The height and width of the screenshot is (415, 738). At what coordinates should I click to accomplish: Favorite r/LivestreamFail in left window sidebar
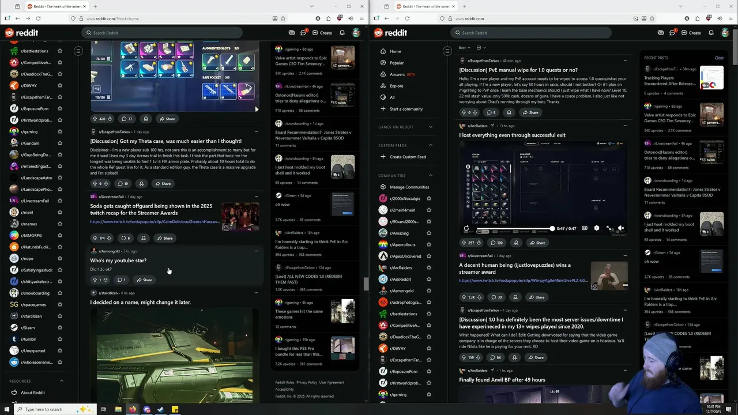coord(60,201)
